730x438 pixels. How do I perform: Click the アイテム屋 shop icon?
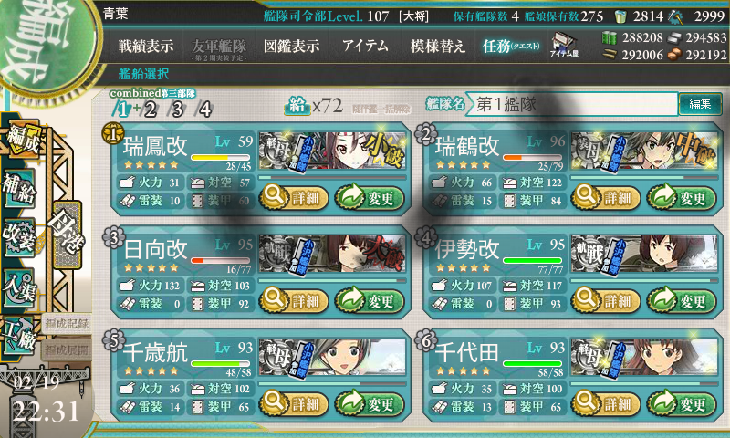(x=564, y=45)
